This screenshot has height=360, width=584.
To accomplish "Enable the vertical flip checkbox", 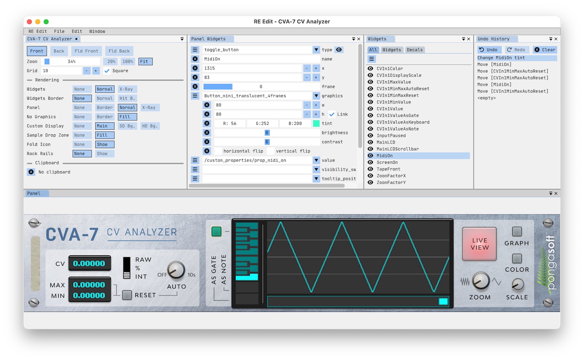I will (x=271, y=151).
